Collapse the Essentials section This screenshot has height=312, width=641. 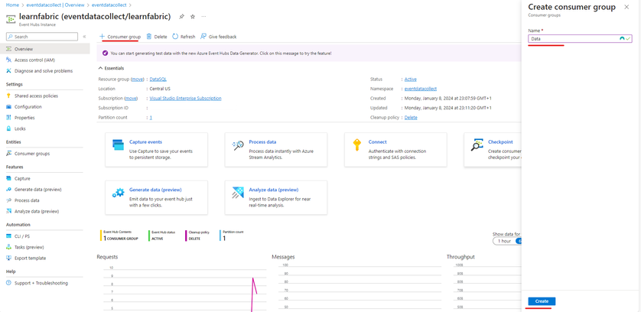pyautogui.click(x=111, y=68)
